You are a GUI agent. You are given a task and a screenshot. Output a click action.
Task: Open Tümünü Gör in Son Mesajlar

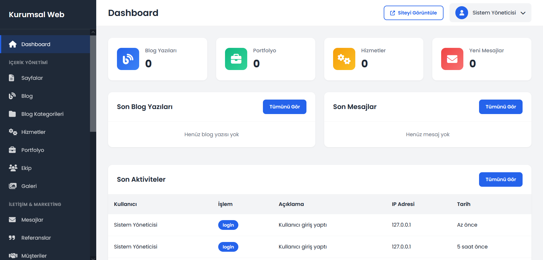(x=501, y=107)
